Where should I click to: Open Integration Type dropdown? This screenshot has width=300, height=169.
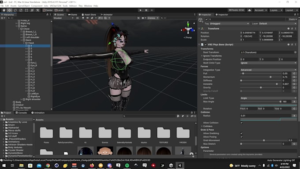(x=269, y=70)
